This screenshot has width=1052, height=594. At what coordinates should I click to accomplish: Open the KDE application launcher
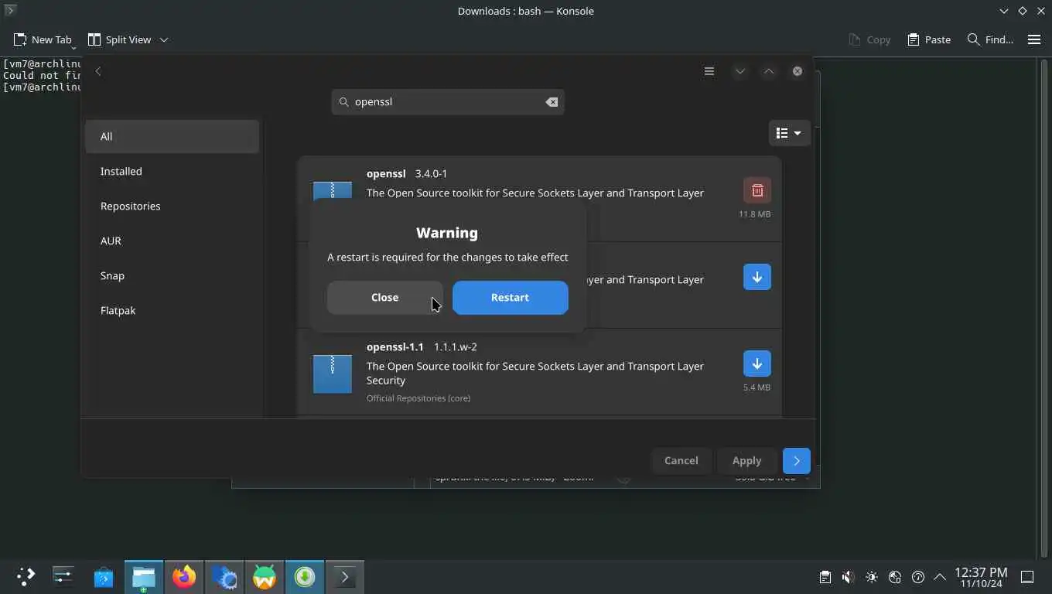[25, 576]
